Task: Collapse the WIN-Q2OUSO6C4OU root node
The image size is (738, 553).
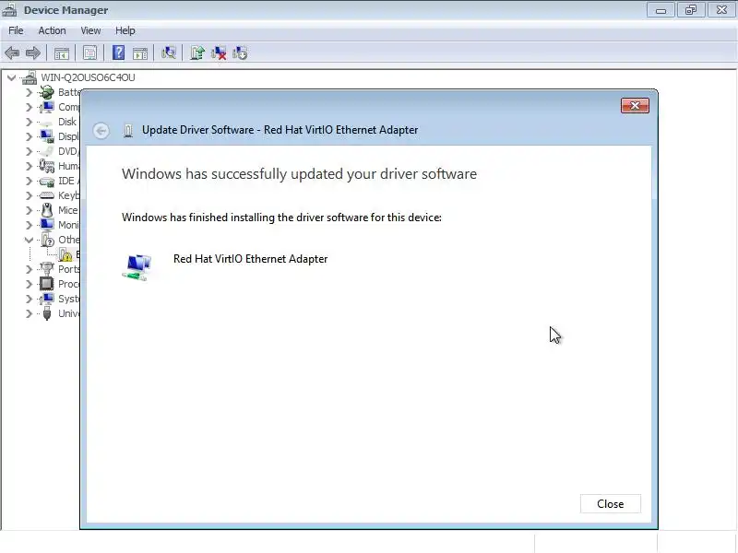Action: point(12,77)
